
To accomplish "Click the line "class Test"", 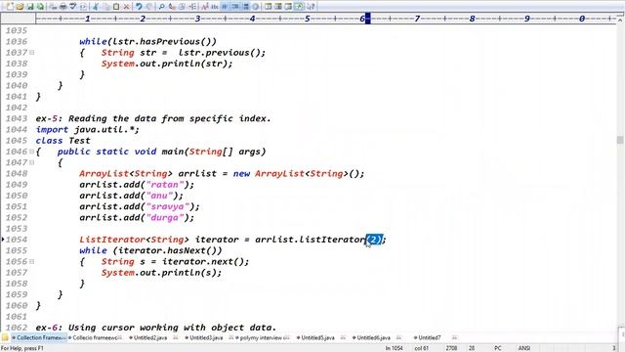I will coord(62,141).
